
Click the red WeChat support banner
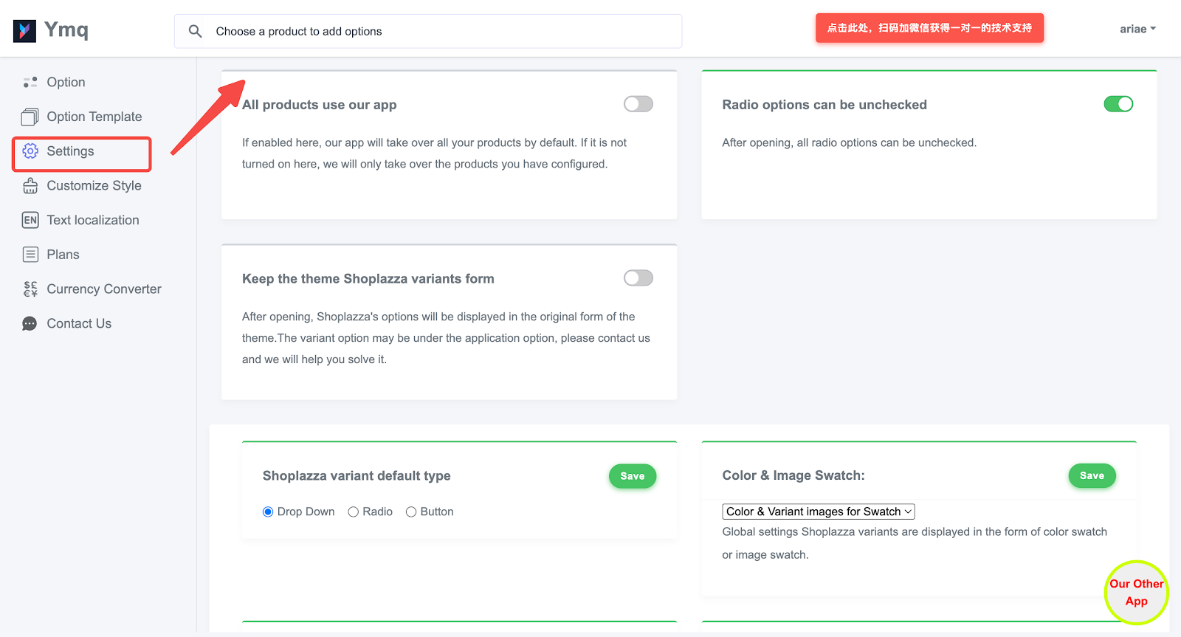click(x=929, y=28)
